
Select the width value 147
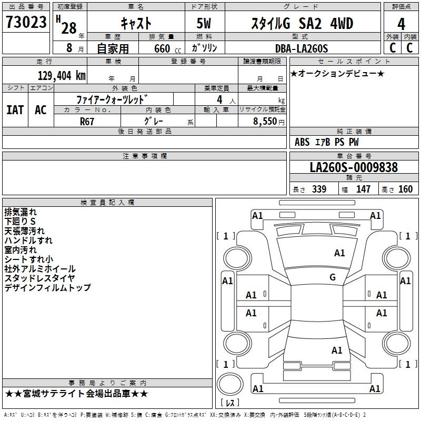(x=363, y=189)
